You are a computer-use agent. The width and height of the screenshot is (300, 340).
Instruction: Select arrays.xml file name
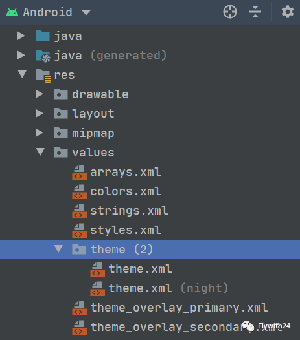[126, 172]
